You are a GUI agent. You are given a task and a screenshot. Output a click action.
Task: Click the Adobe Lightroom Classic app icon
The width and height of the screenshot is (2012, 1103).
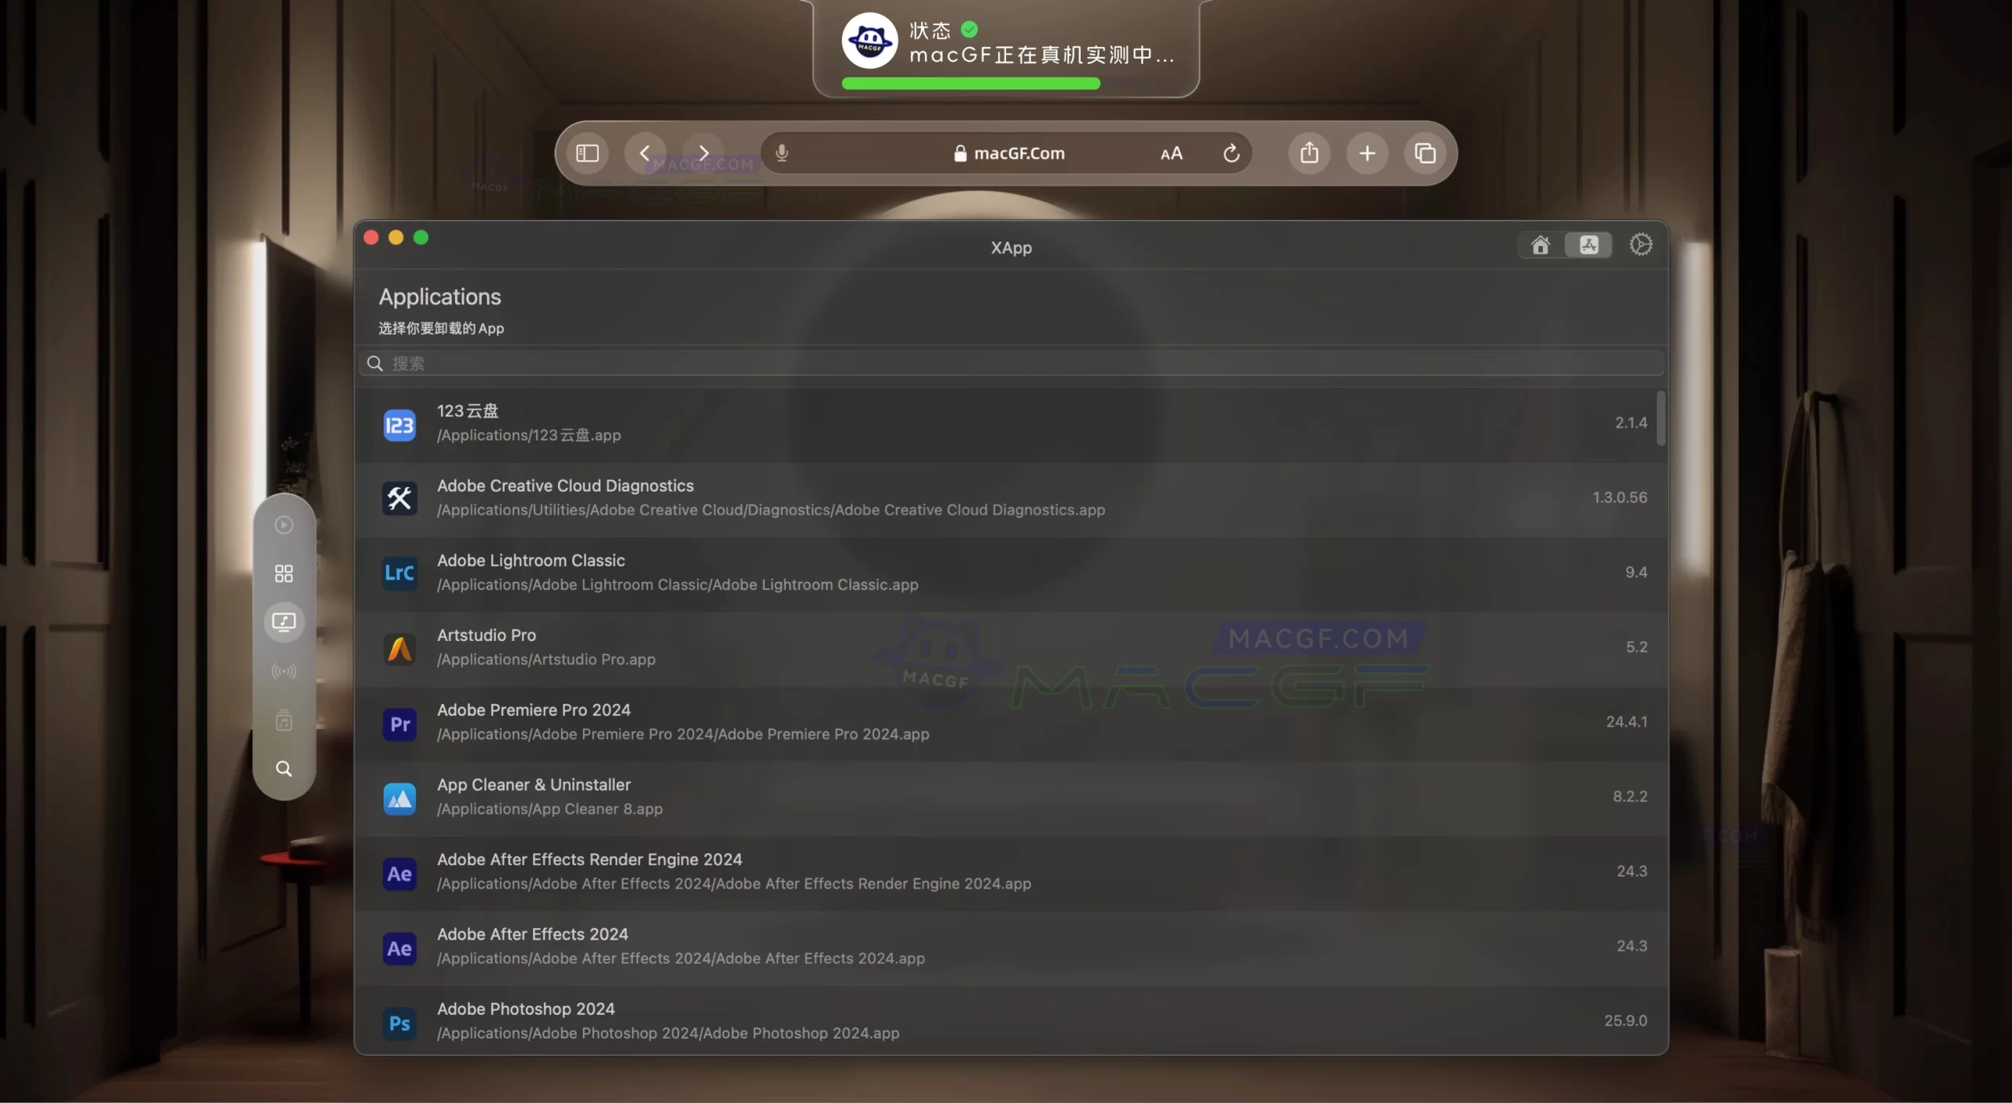tap(399, 573)
